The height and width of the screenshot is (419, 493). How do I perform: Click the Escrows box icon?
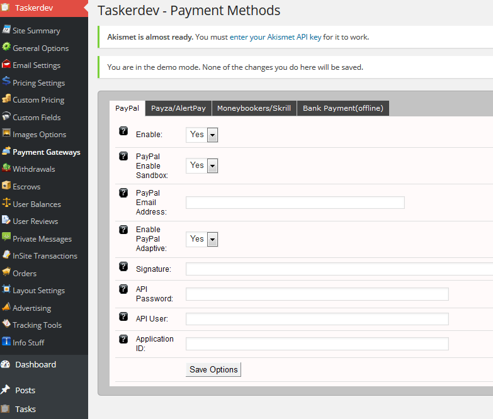pos(6,186)
